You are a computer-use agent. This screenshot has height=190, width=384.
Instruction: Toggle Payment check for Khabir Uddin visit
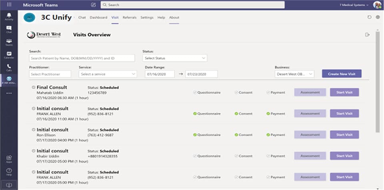click(x=268, y=156)
